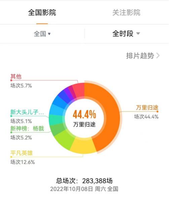This screenshot has width=169, height=207.
Task: Click the small arrow beside 全国
Action: point(49,34)
